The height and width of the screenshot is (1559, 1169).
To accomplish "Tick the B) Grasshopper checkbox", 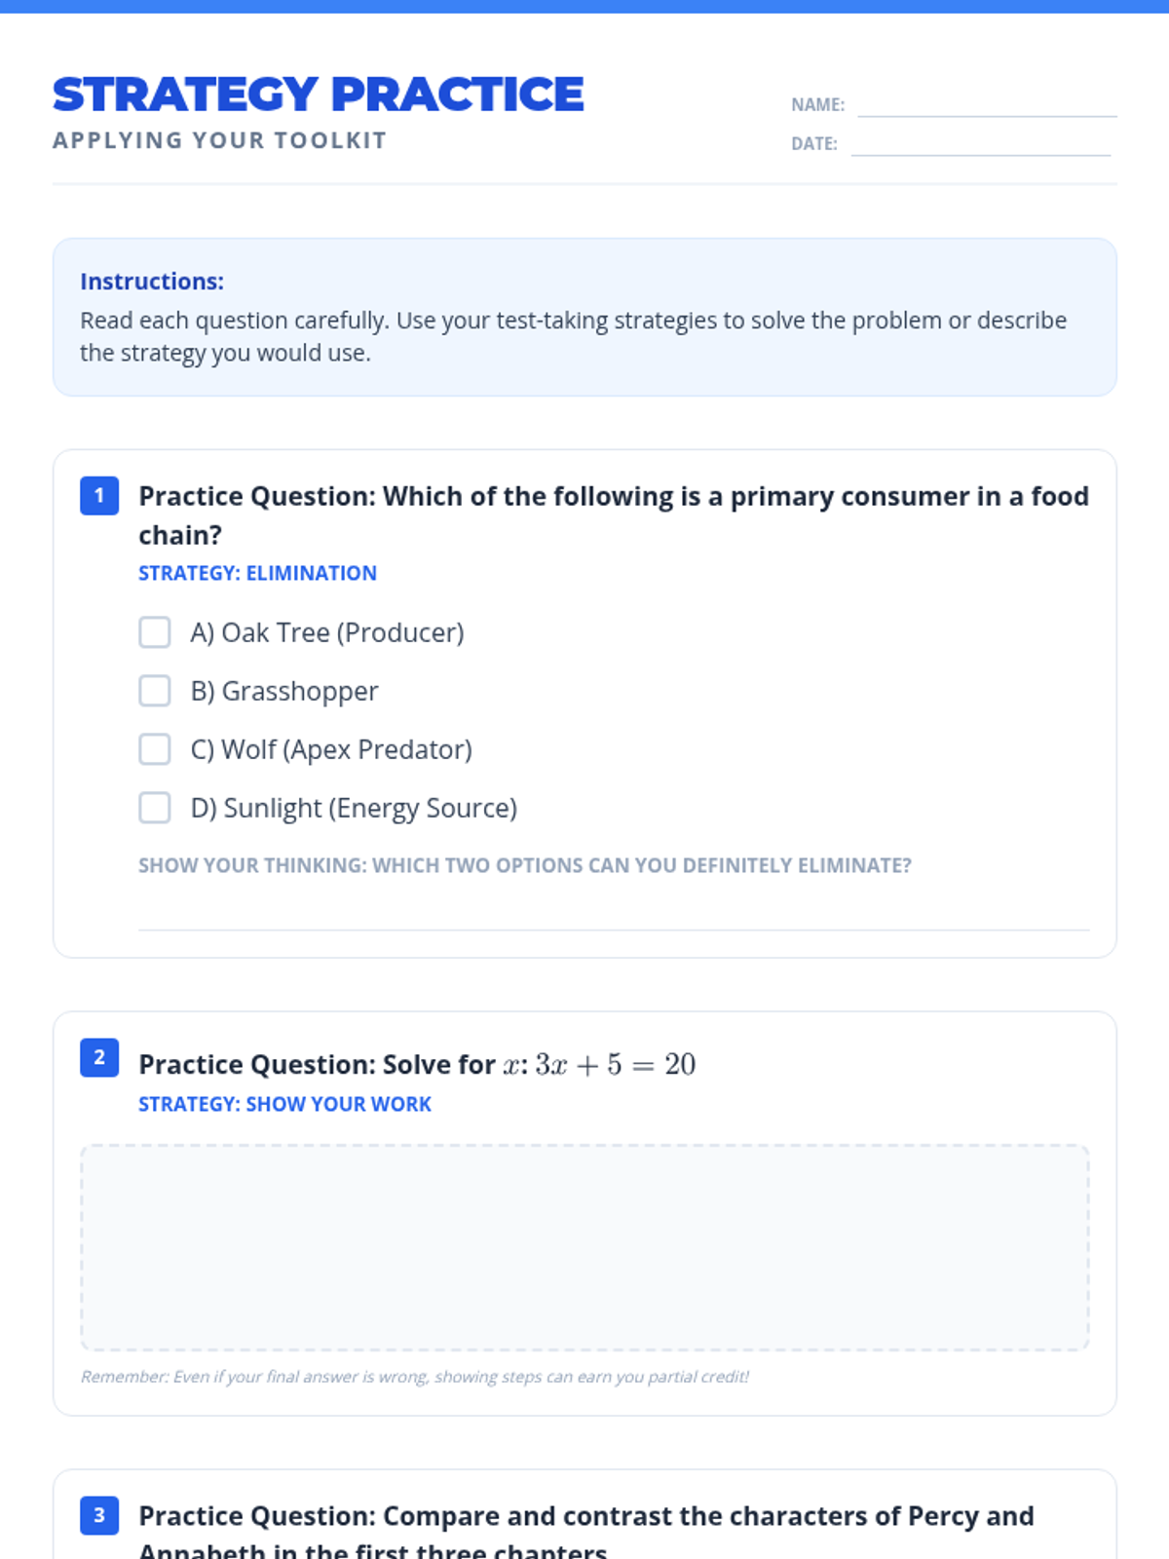I will tap(155, 691).
